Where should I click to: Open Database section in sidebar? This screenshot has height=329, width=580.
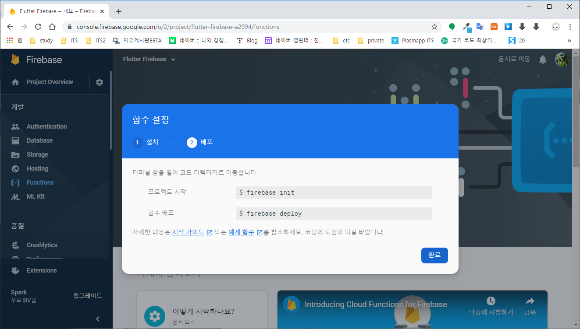pyautogui.click(x=39, y=140)
